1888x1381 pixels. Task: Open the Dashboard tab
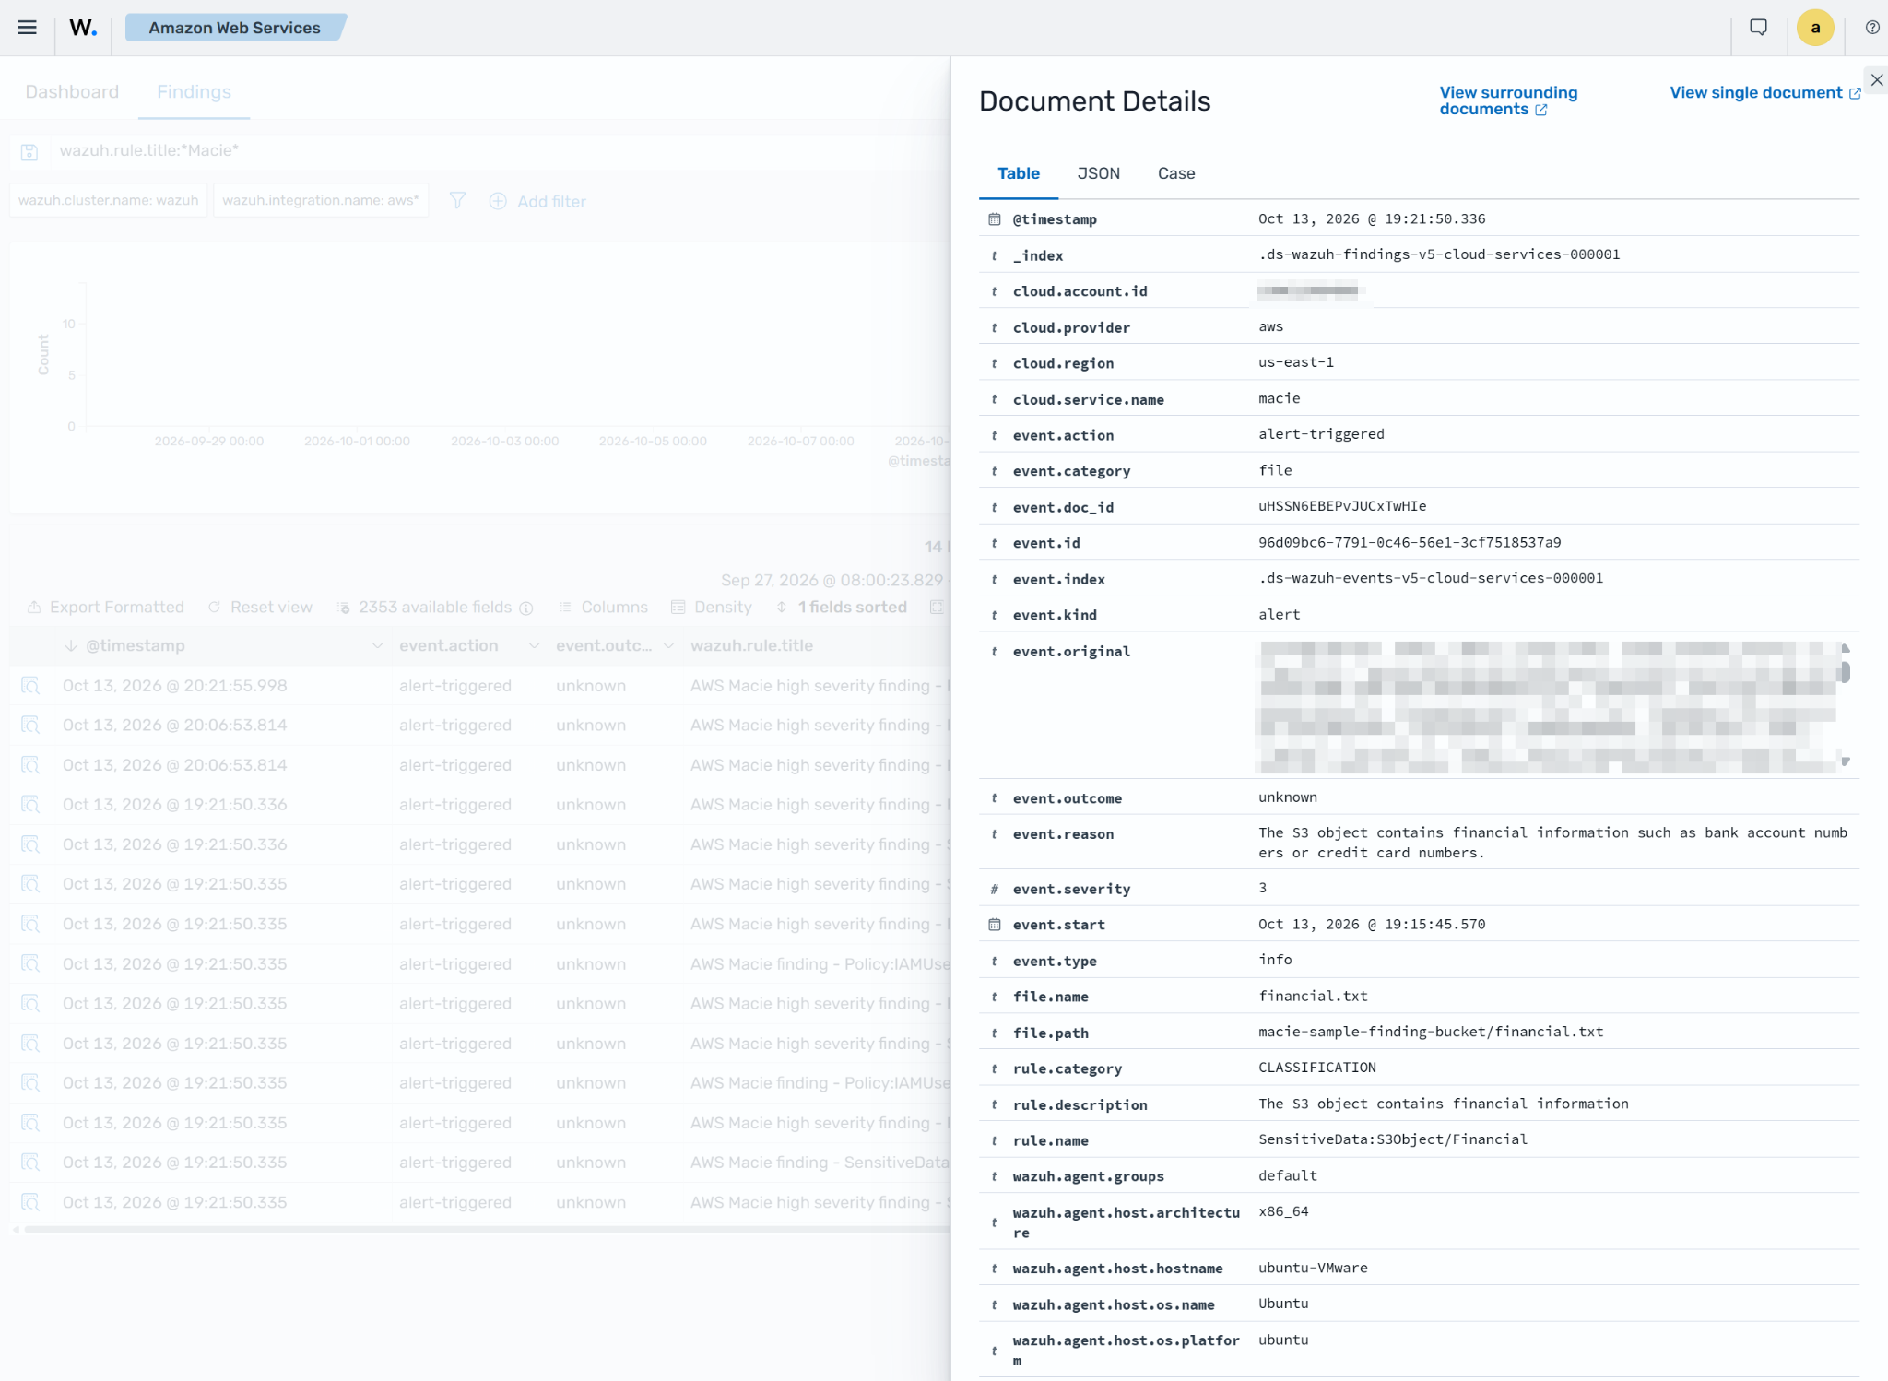72,92
